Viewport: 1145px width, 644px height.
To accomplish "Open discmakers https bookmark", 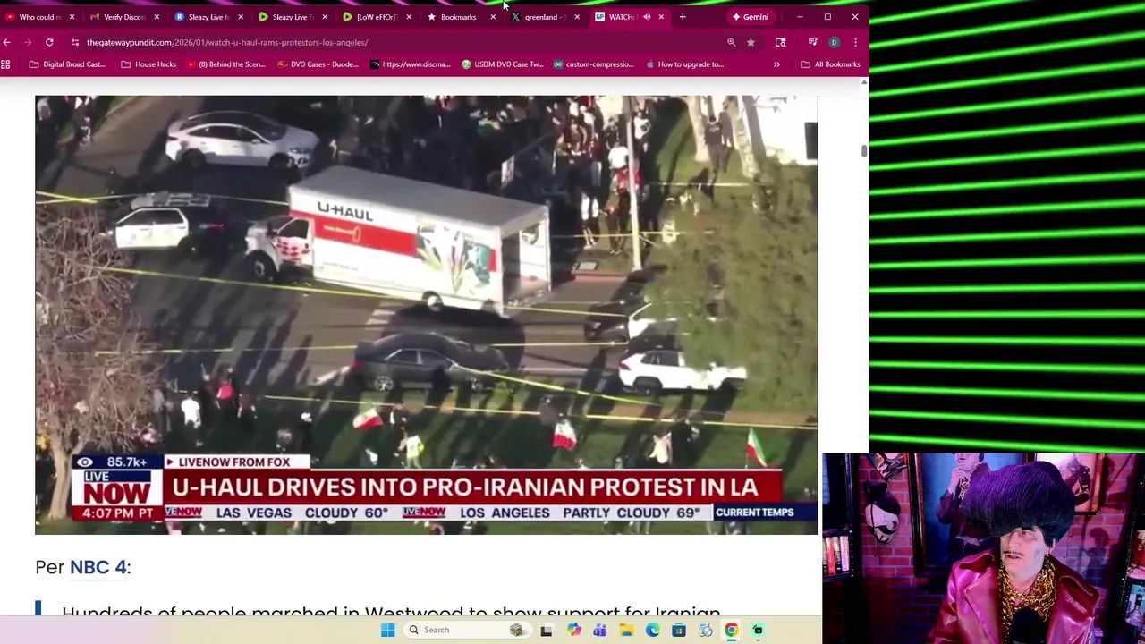I will [410, 64].
